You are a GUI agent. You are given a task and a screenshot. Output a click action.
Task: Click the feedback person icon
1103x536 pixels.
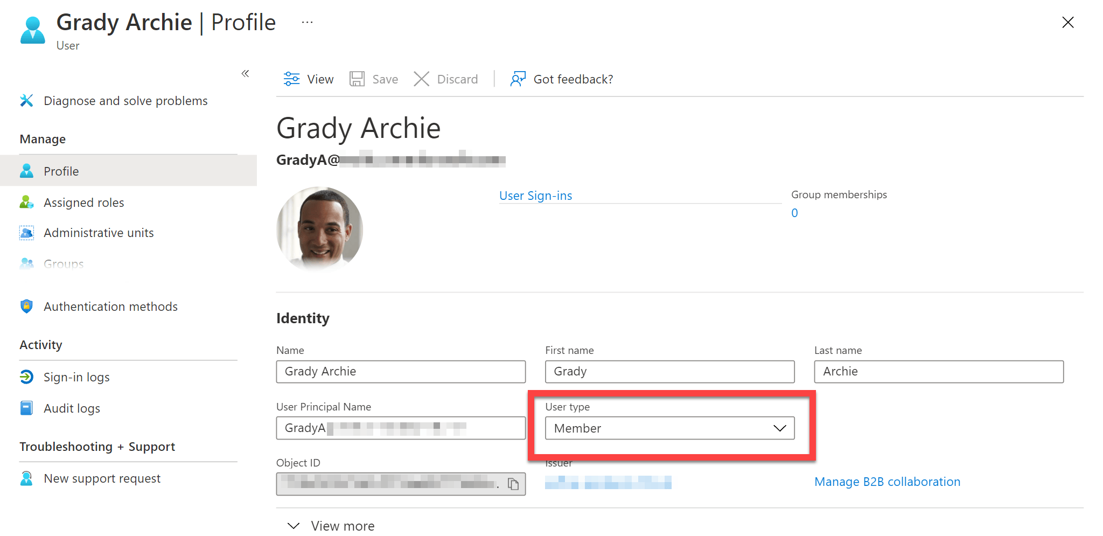(518, 79)
